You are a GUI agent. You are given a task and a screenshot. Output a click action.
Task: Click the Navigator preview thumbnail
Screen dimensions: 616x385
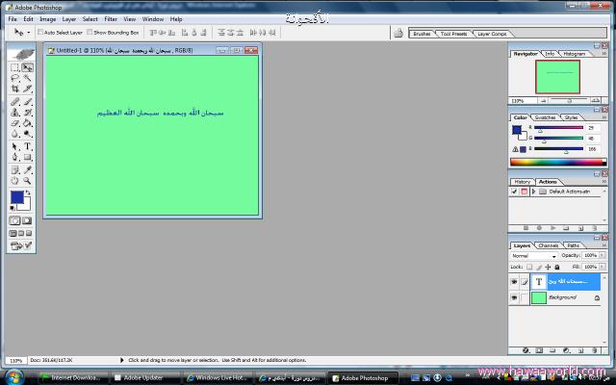pos(557,79)
